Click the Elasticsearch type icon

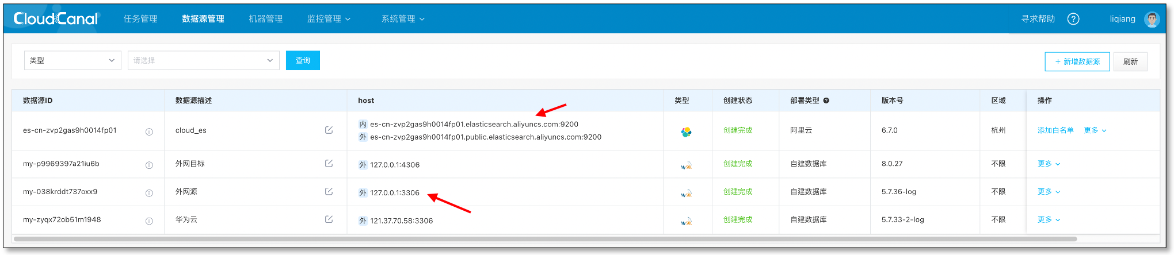686,132
